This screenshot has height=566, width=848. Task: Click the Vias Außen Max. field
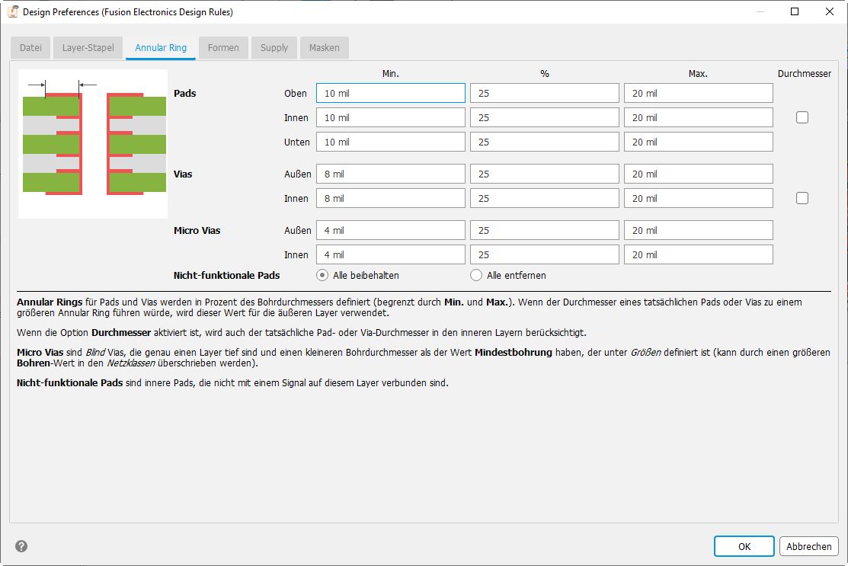[698, 174]
